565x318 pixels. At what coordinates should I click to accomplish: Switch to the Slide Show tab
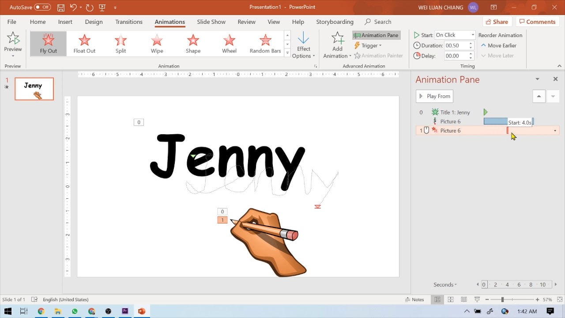[211, 22]
